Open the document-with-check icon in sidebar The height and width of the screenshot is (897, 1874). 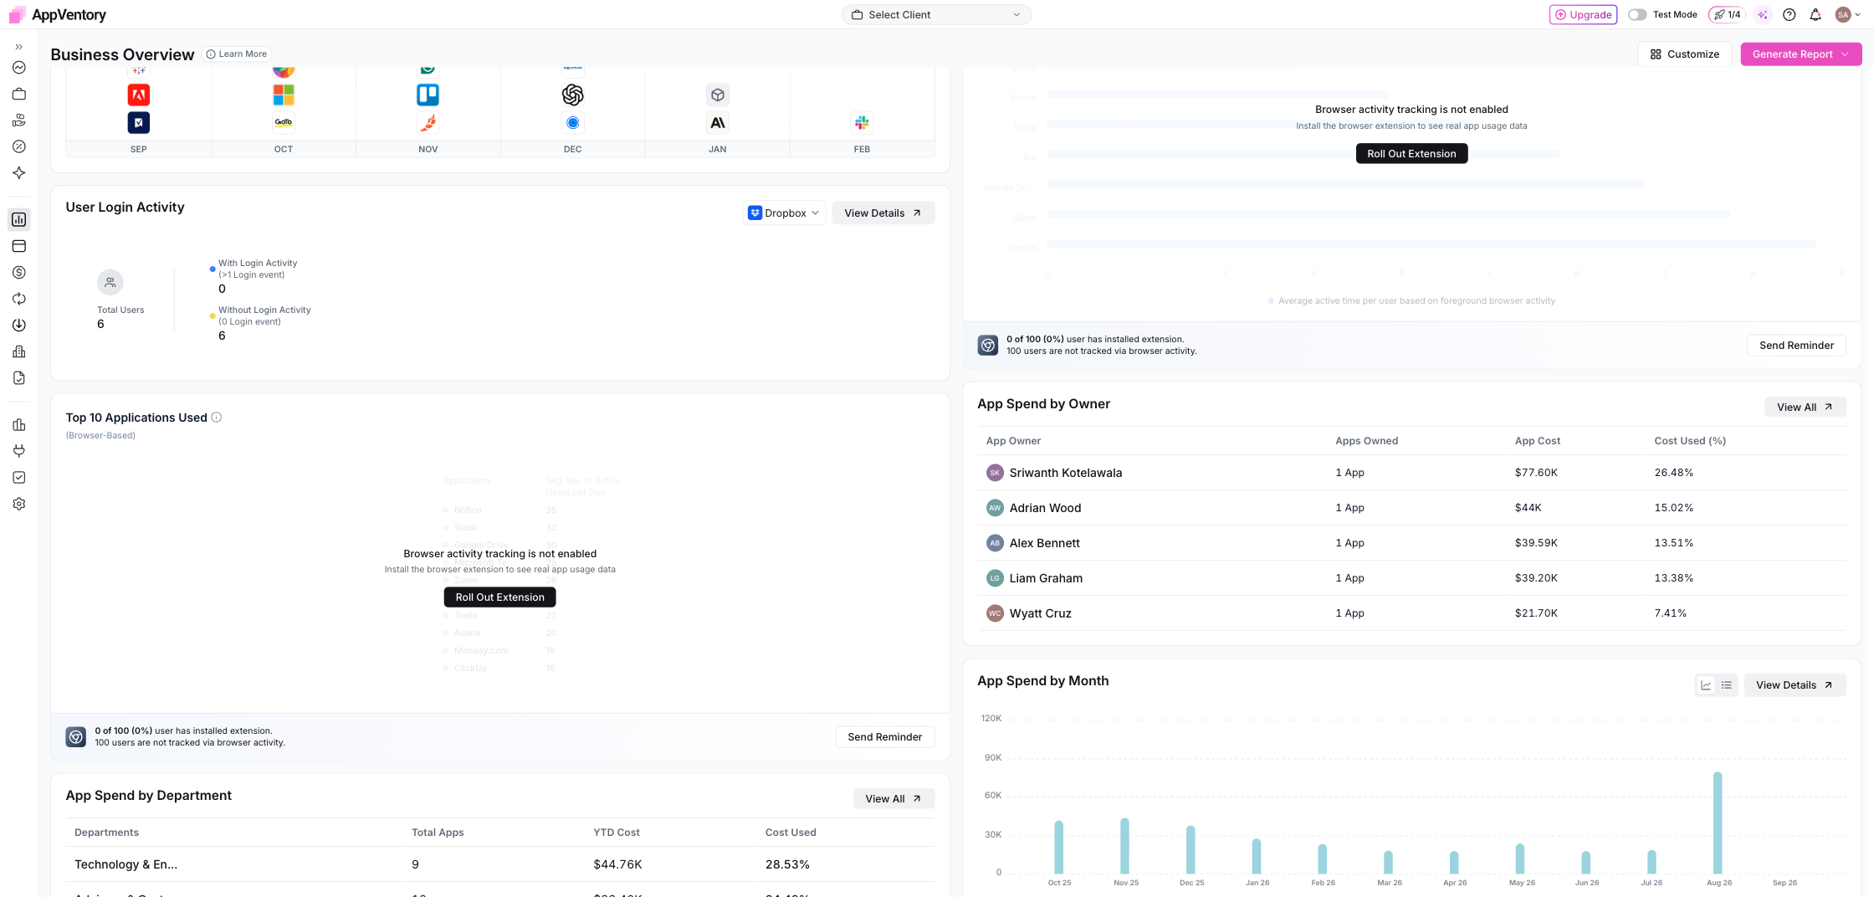(18, 378)
